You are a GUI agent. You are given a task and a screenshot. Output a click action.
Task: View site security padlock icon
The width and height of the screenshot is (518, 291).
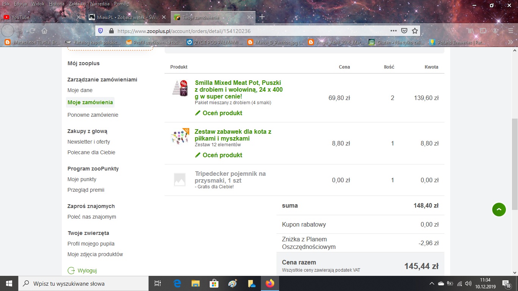(111, 31)
